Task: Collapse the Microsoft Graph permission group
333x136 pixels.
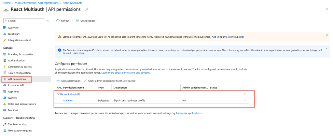Action: [x=58, y=94]
